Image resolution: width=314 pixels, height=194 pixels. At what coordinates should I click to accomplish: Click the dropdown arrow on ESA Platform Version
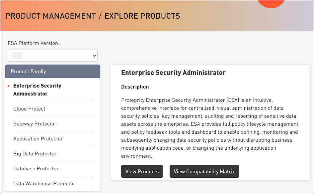(93, 55)
